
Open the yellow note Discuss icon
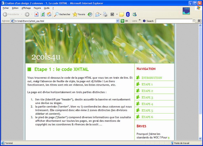121,14
